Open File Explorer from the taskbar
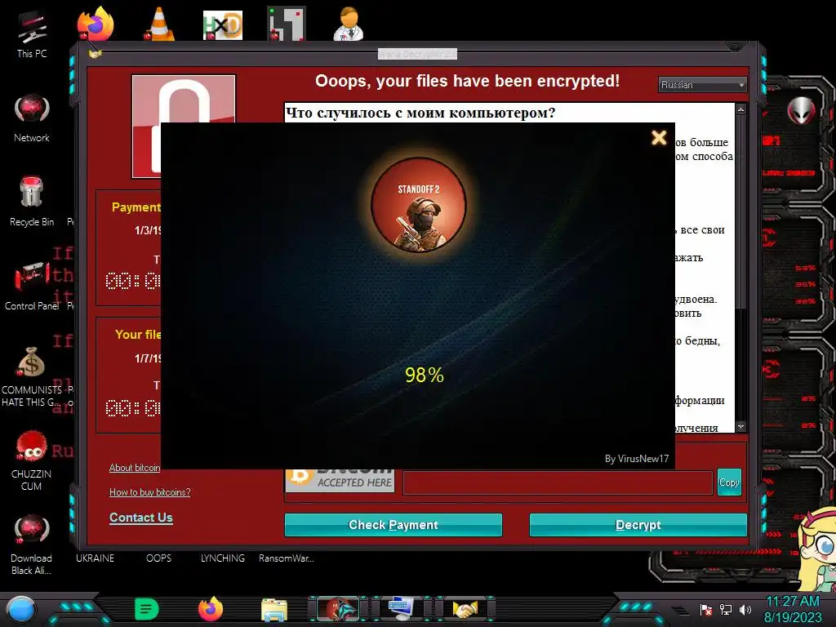This screenshot has height=627, width=836. 274,610
